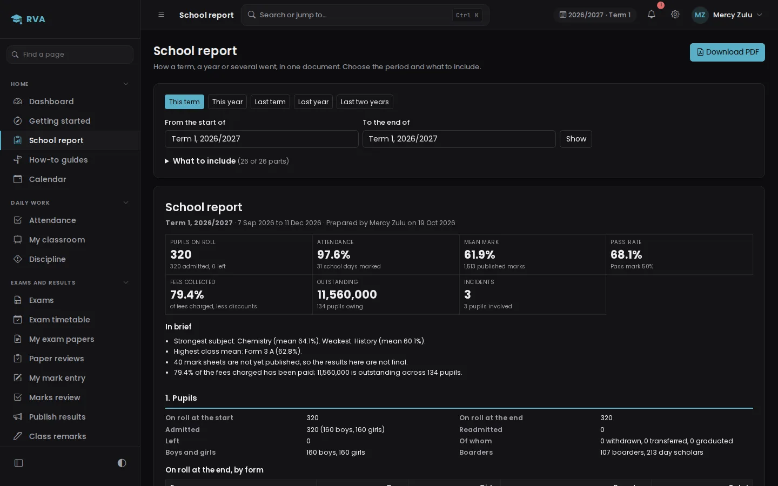Click the School report chart icon
The width and height of the screenshot is (778, 486).
tap(18, 140)
